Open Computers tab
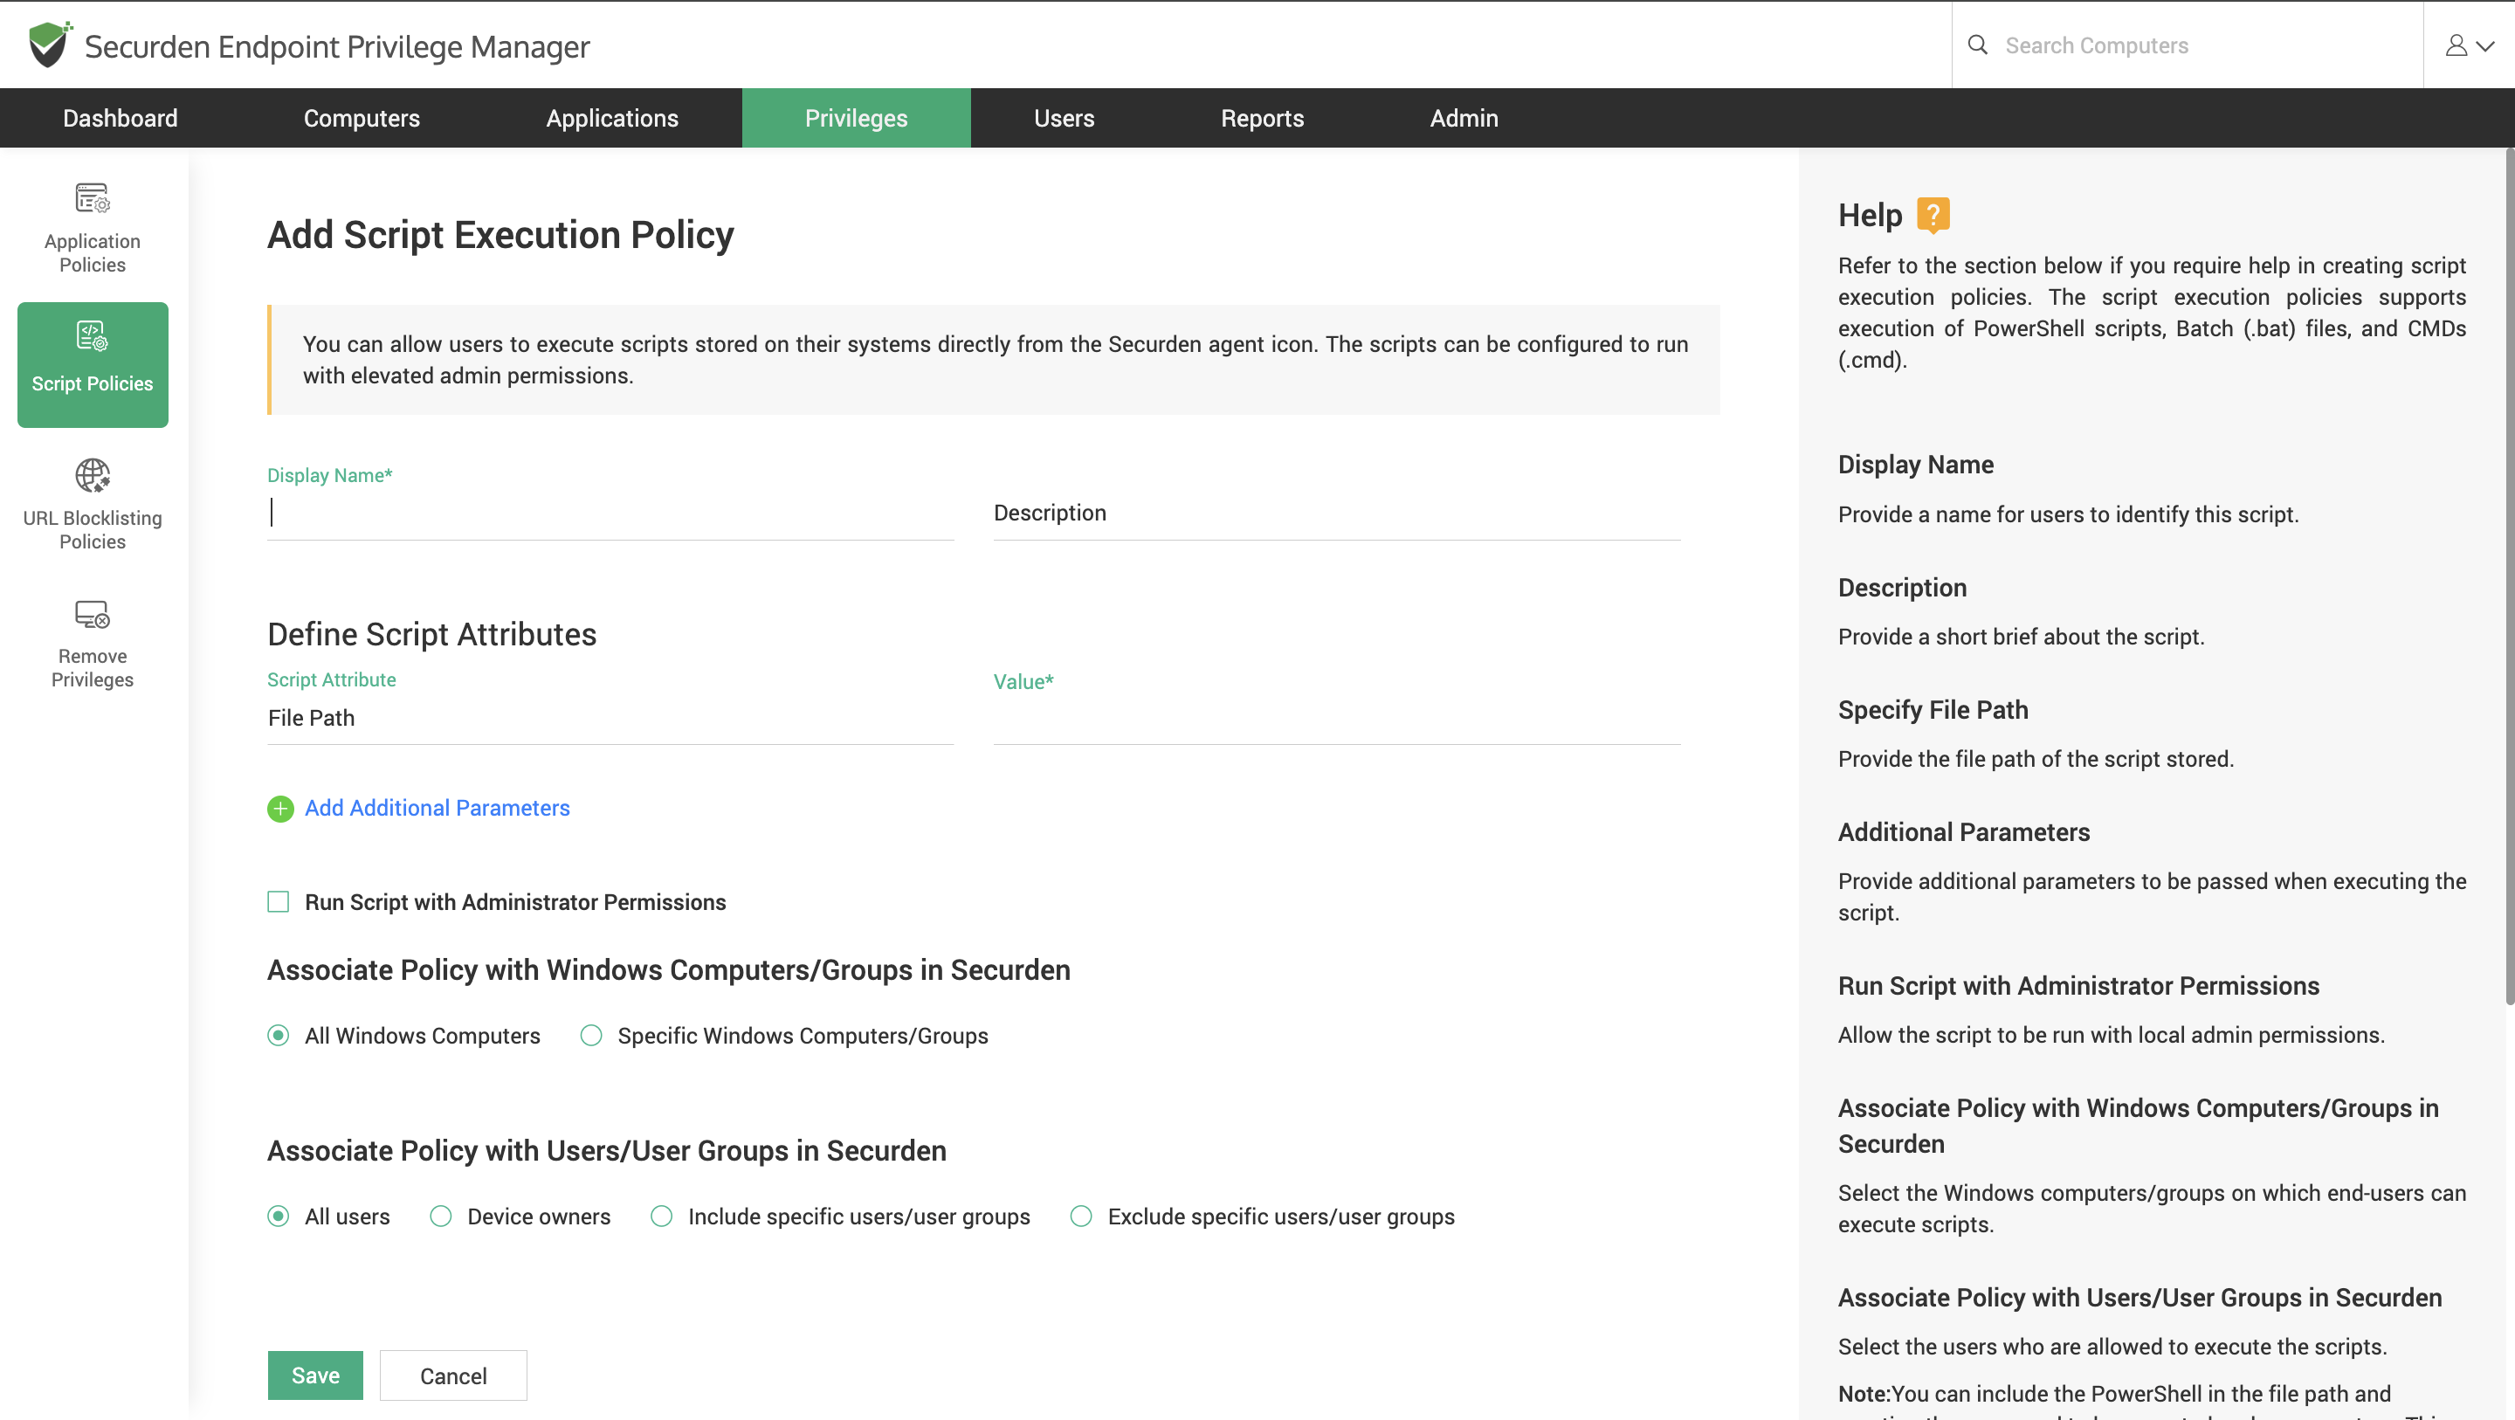The height and width of the screenshot is (1420, 2515). [362, 118]
